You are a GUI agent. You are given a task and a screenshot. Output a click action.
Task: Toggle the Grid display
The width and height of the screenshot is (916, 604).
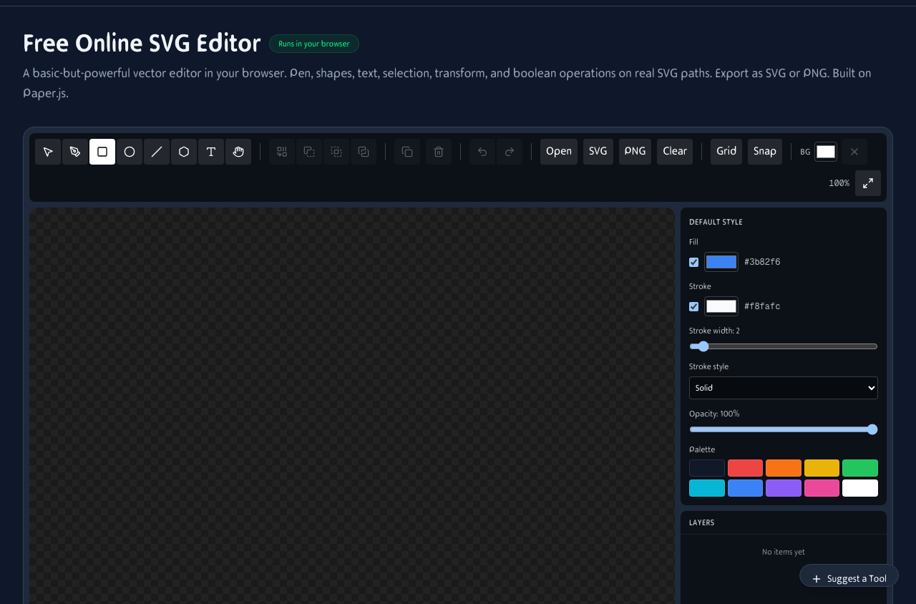click(x=726, y=152)
